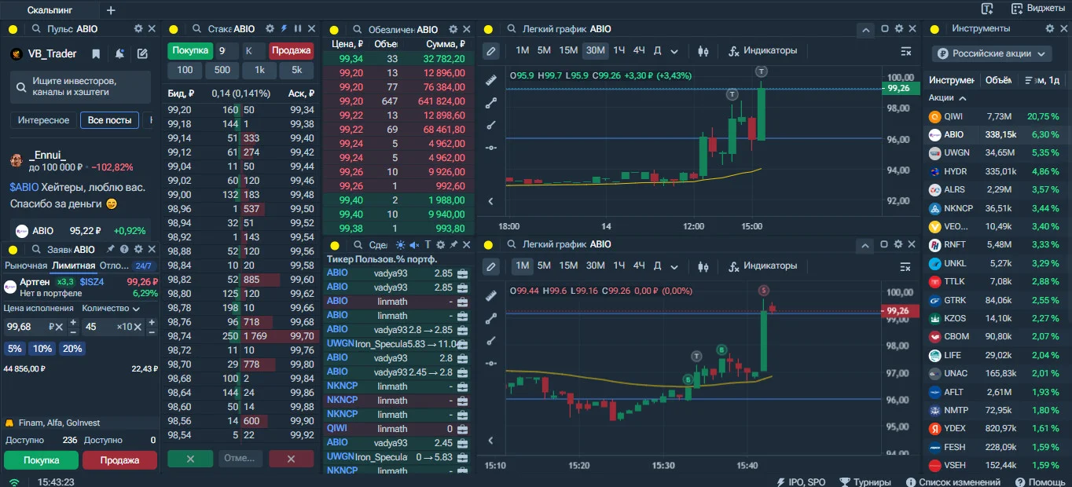The height and width of the screenshot is (487, 1072).
Task: Pin the Заявка order panel
Action: pos(112,249)
